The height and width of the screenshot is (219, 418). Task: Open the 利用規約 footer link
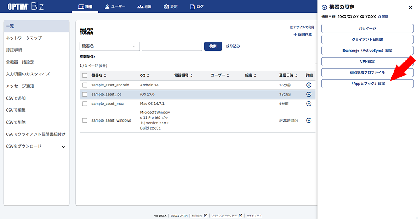pyautogui.click(x=197, y=216)
